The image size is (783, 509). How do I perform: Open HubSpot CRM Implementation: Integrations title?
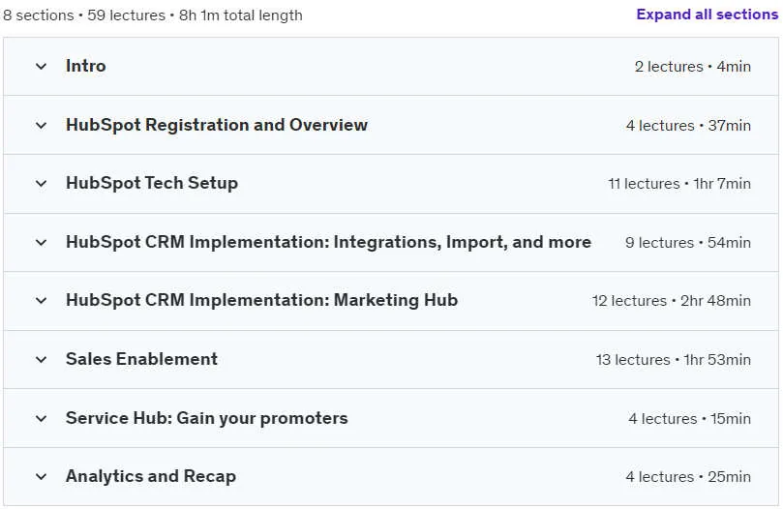tap(328, 242)
